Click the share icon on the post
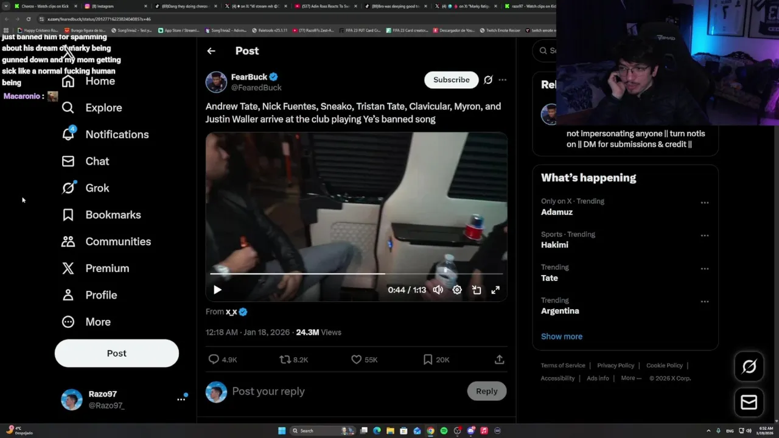This screenshot has height=438, width=779. pyautogui.click(x=499, y=360)
